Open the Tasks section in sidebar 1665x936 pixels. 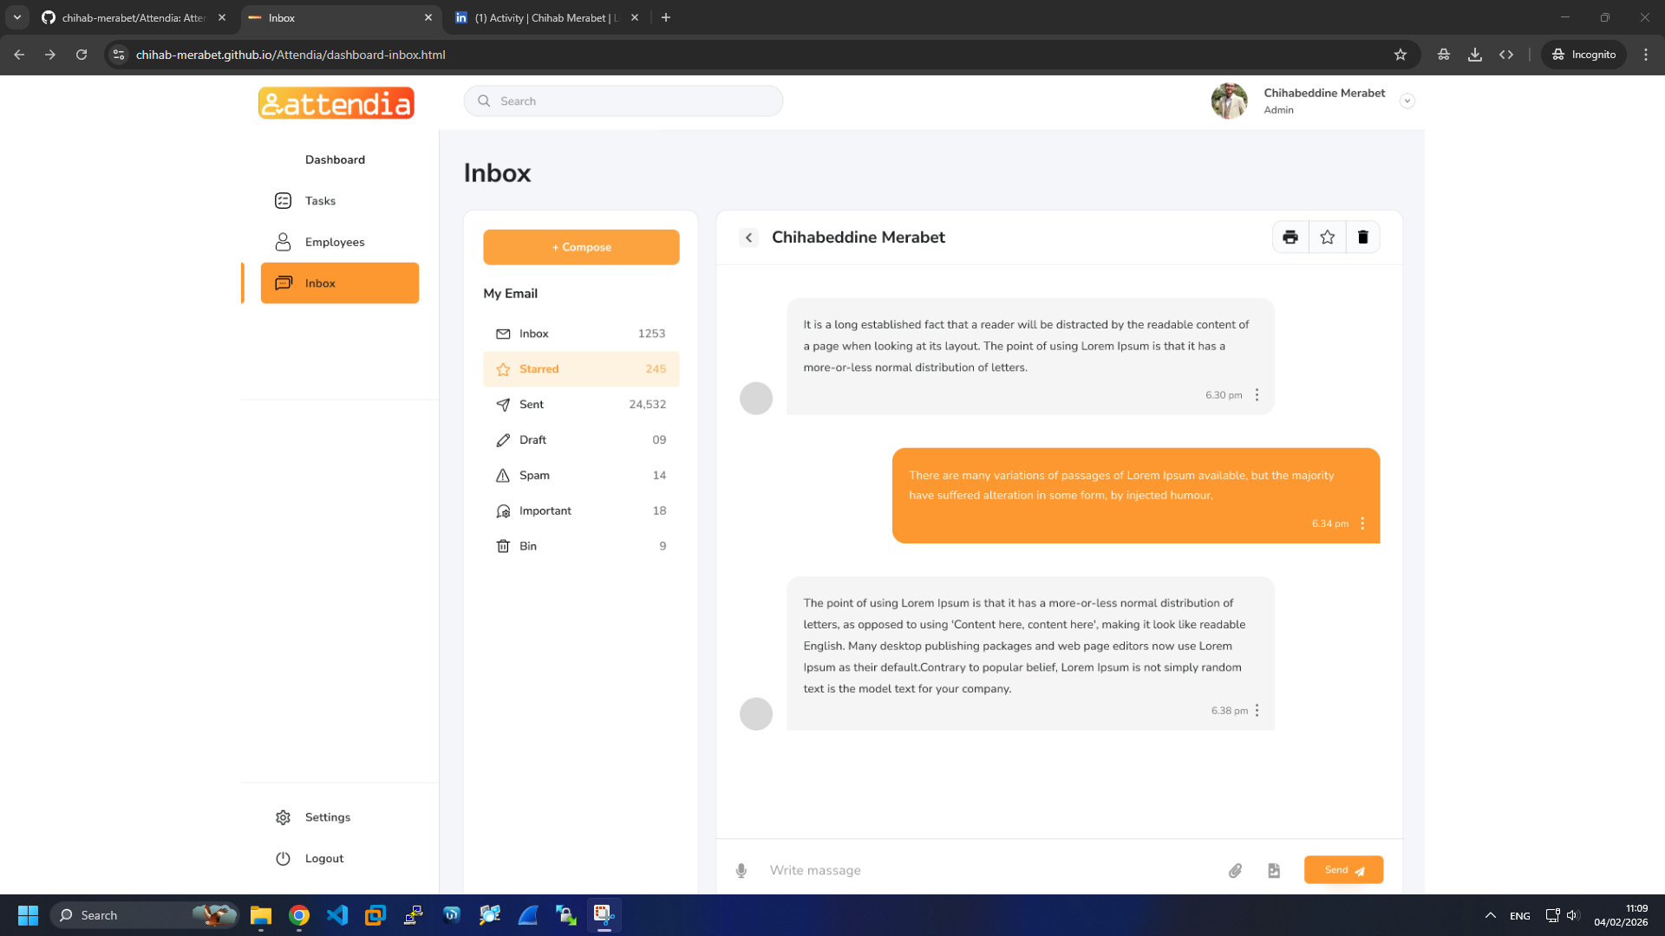(x=319, y=200)
